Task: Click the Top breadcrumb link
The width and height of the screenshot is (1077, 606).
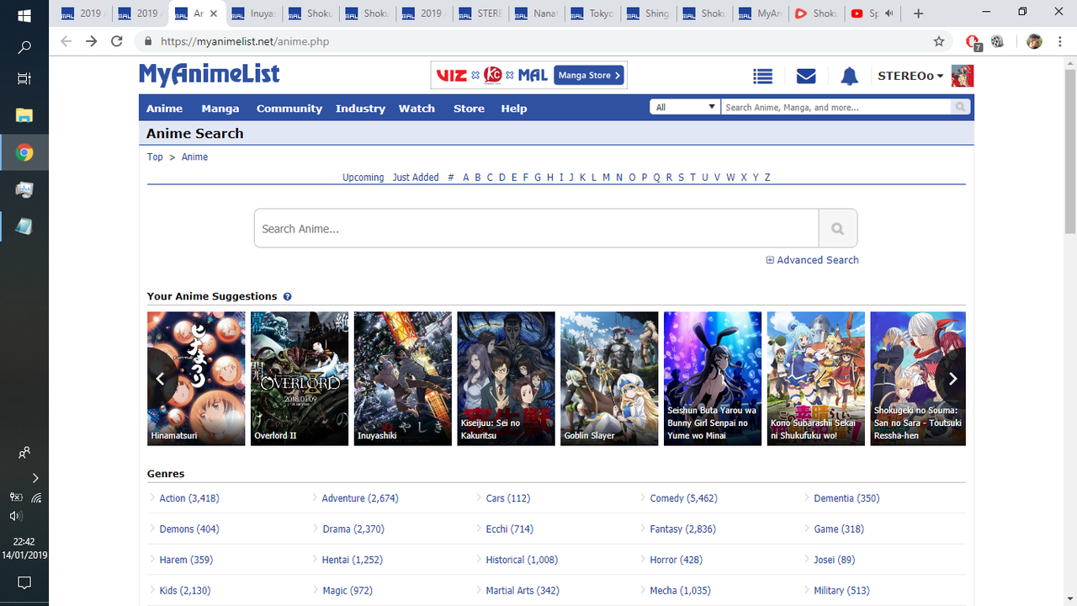Action: pos(155,157)
